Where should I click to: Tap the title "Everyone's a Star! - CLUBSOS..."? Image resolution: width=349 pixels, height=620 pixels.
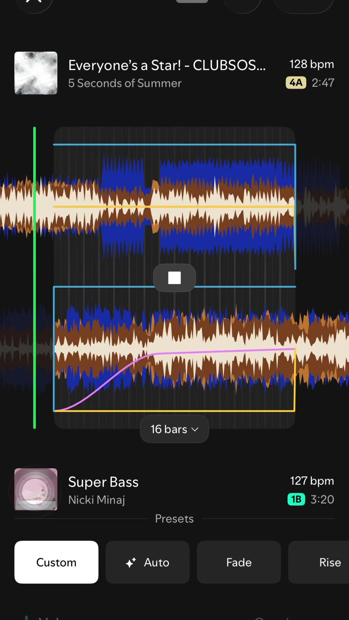point(167,65)
